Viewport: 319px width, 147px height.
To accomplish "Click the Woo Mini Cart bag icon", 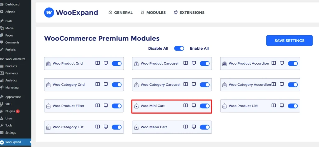I will (x=136, y=106).
